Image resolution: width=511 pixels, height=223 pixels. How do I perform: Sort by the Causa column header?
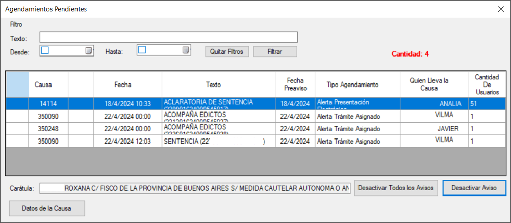tap(43, 84)
